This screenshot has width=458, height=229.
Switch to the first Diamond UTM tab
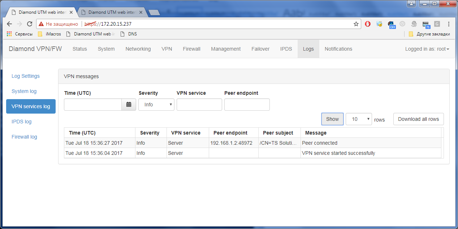[x=42, y=12]
